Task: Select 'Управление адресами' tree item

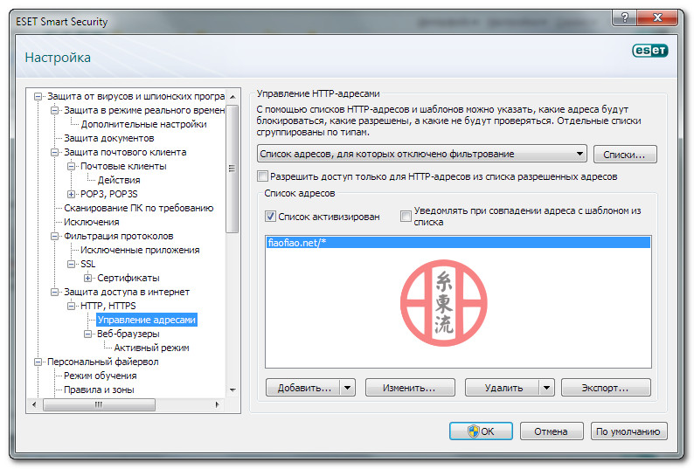Action: (147, 320)
